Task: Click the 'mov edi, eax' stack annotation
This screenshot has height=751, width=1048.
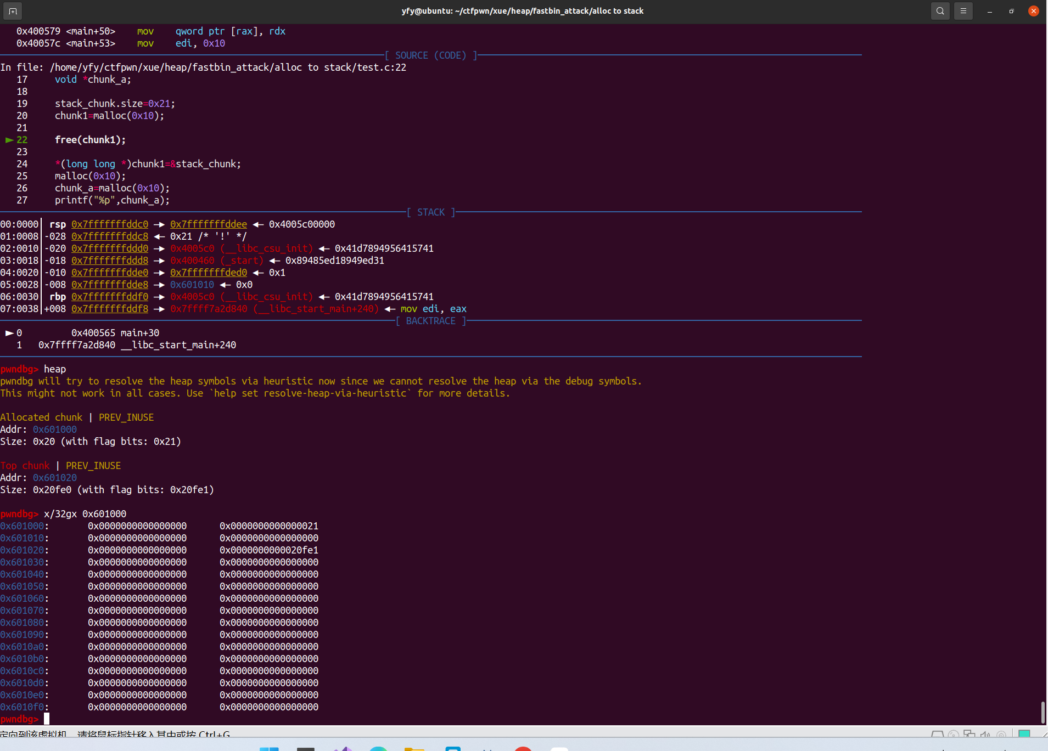Action: [x=434, y=309]
